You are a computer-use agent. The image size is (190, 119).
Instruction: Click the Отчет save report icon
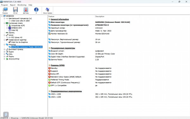[x=16, y=10]
